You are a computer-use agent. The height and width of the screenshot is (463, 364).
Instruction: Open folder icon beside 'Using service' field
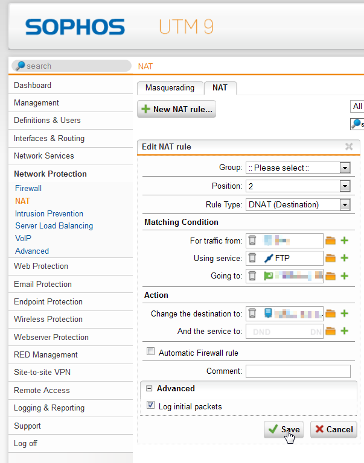coord(330,258)
